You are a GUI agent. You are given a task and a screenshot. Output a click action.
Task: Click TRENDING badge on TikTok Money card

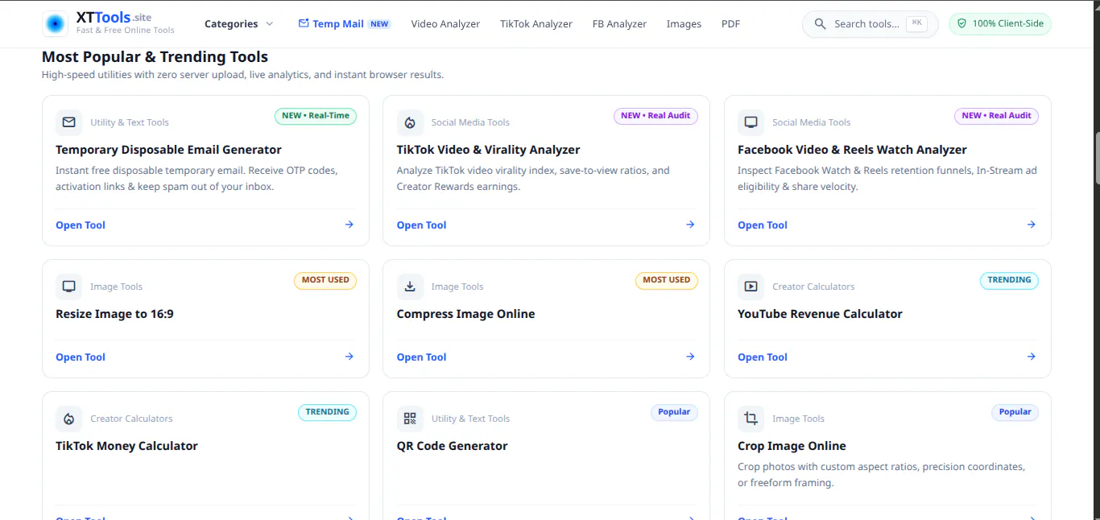click(327, 412)
